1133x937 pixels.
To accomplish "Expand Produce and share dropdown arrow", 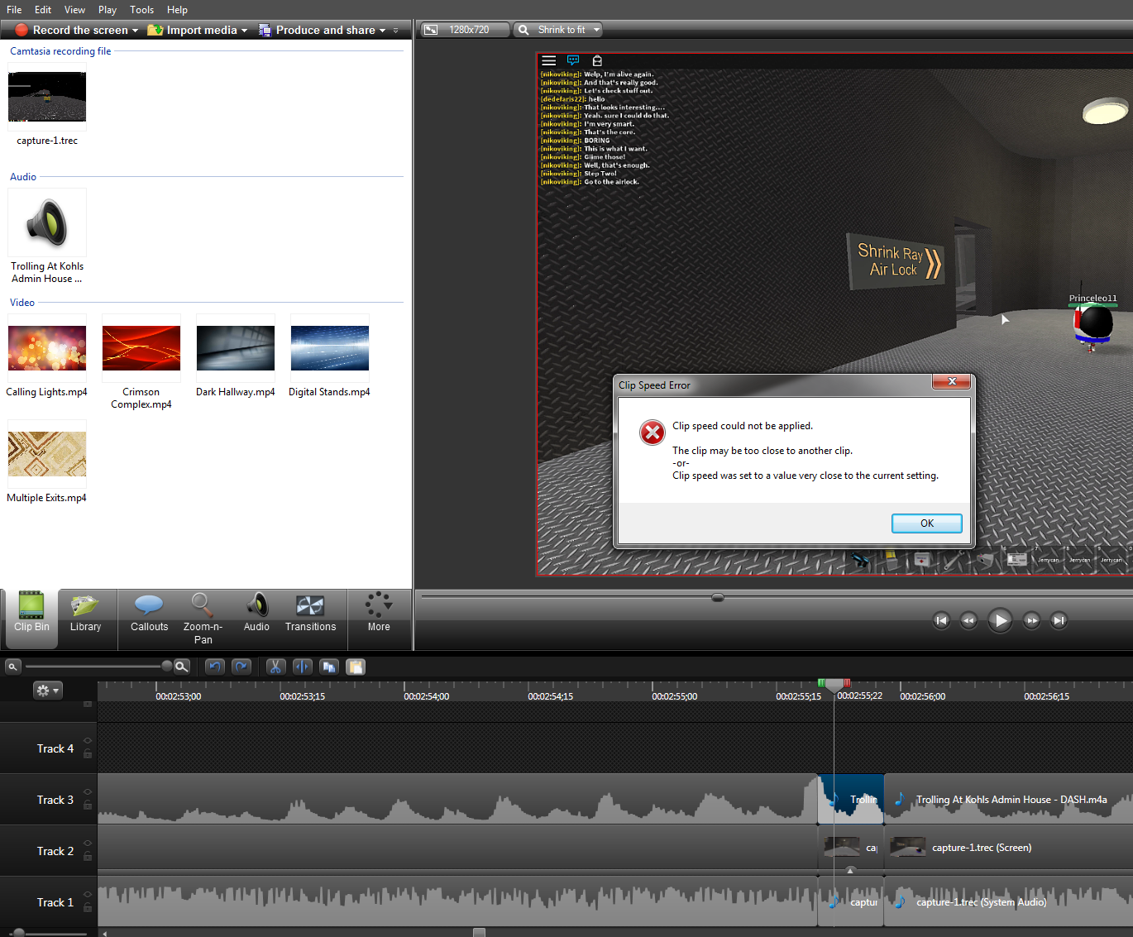I will click(x=382, y=31).
